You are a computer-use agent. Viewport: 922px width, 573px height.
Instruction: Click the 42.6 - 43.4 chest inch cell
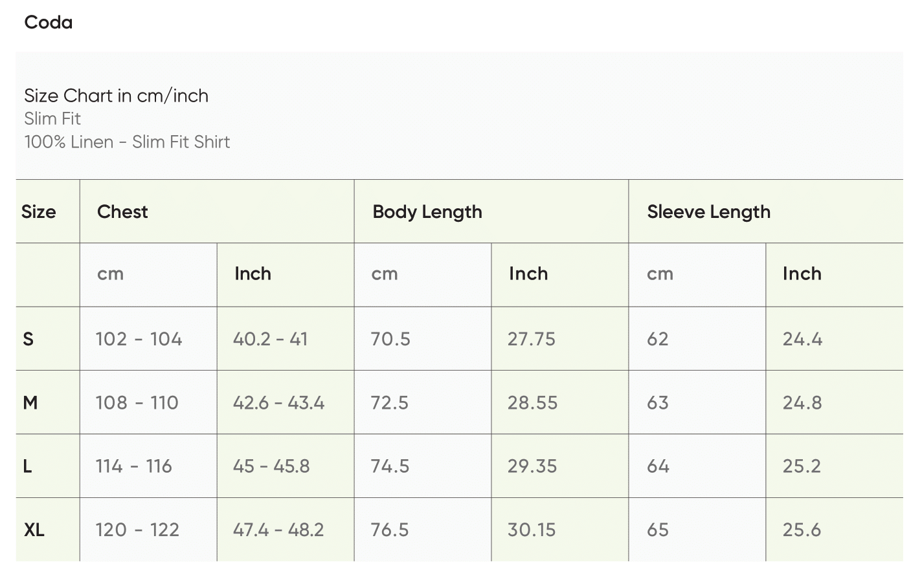tap(278, 403)
